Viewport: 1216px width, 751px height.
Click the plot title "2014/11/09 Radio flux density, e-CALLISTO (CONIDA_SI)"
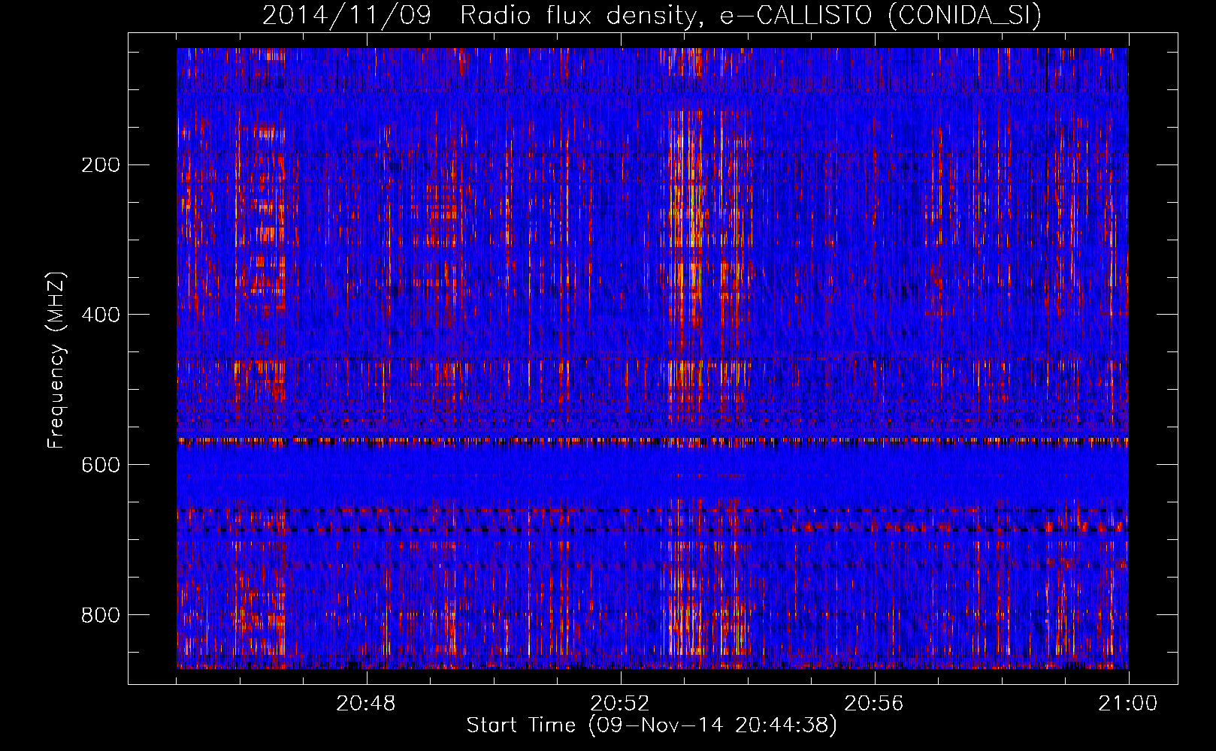[652, 15]
